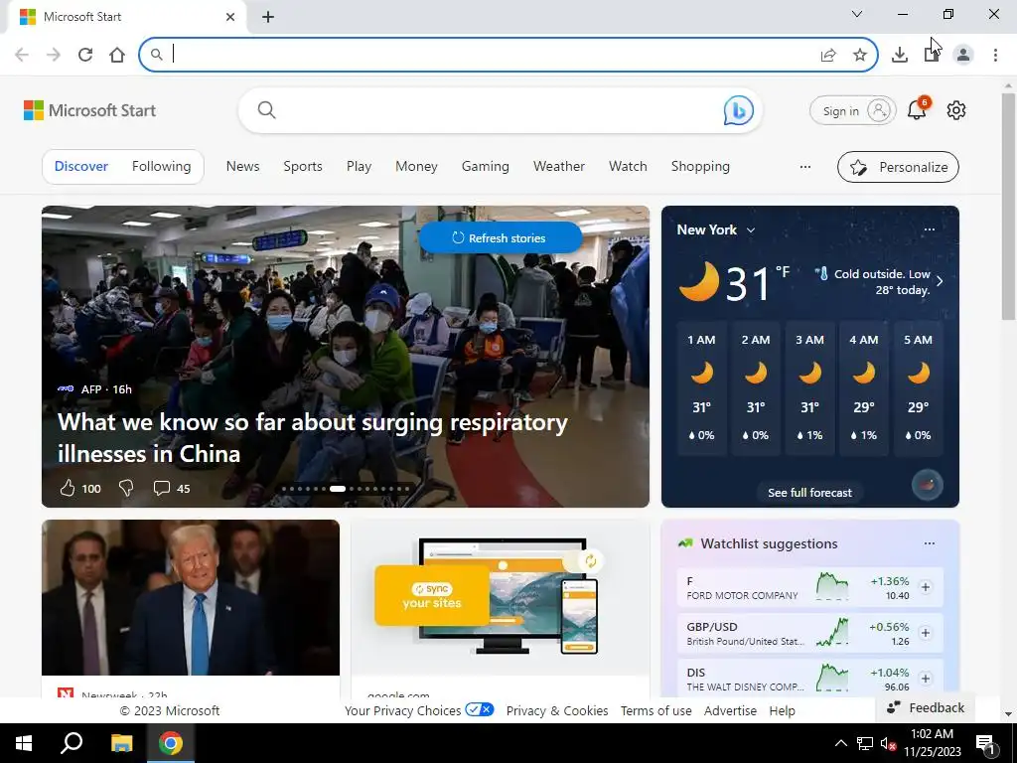Viewport: 1017px width, 763px height.
Task: Reload the page with the refresh icon
Action: [85, 55]
